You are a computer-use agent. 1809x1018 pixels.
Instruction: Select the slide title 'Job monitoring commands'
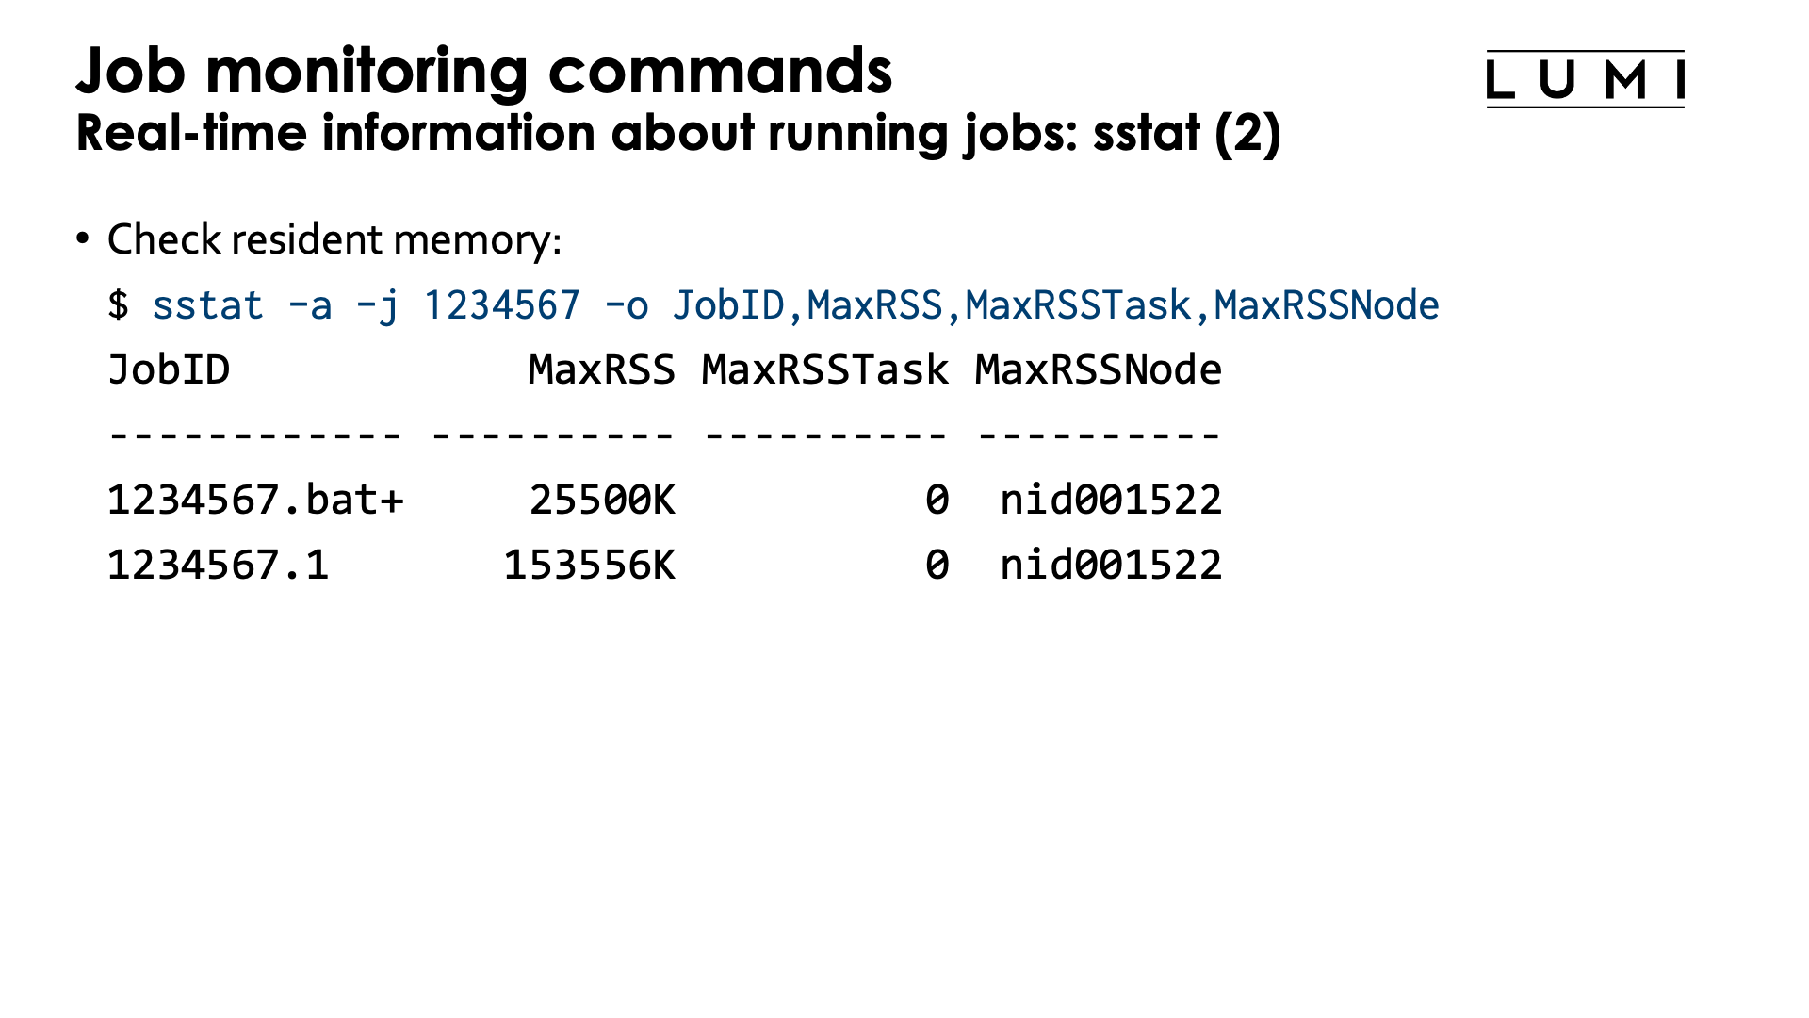point(483,71)
